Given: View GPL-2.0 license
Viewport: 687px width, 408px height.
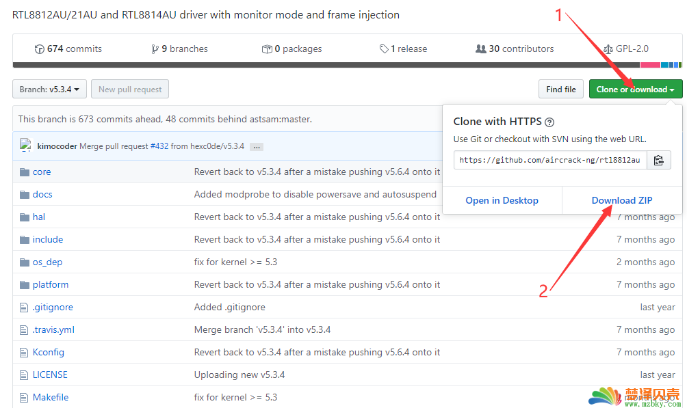Looking at the screenshot, I should [626, 49].
